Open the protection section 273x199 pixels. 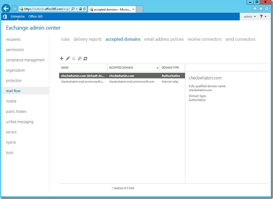tap(14, 80)
